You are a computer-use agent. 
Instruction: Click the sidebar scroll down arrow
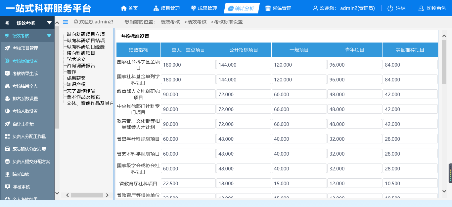coord(57,193)
